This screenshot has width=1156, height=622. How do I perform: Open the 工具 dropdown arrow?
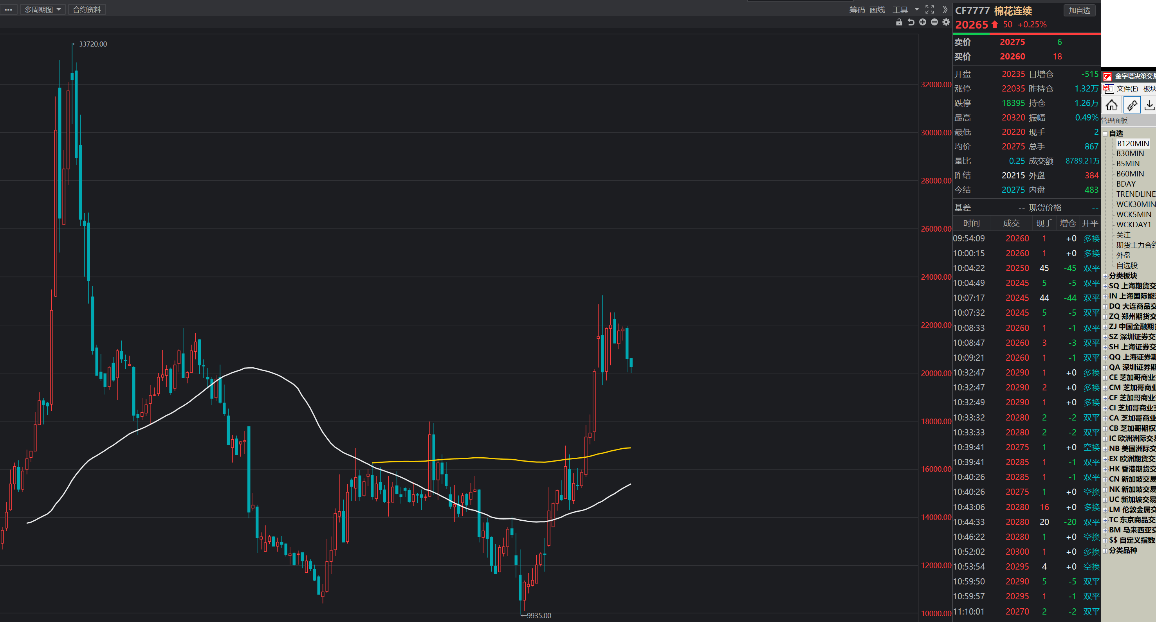(x=917, y=9)
